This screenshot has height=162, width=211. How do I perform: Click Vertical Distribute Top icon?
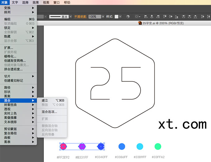[183, 16]
